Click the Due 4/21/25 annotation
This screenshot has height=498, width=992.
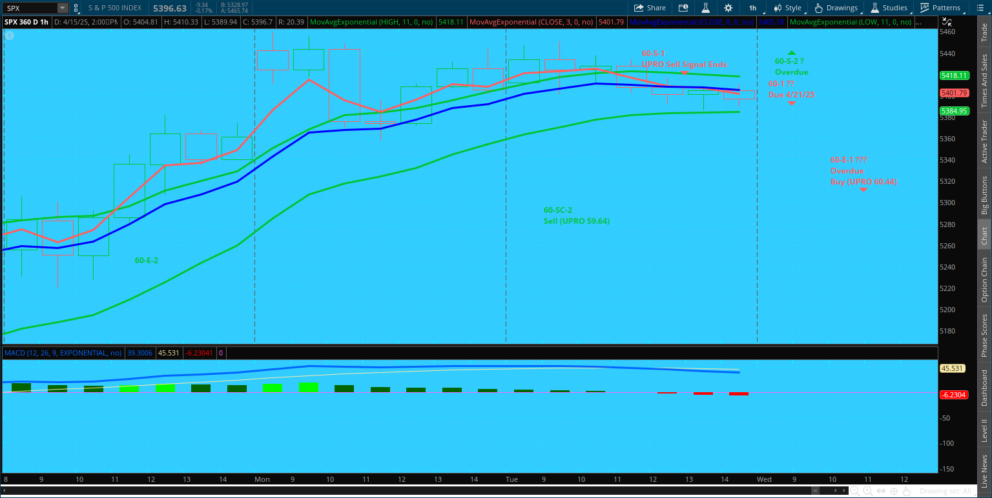[792, 95]
